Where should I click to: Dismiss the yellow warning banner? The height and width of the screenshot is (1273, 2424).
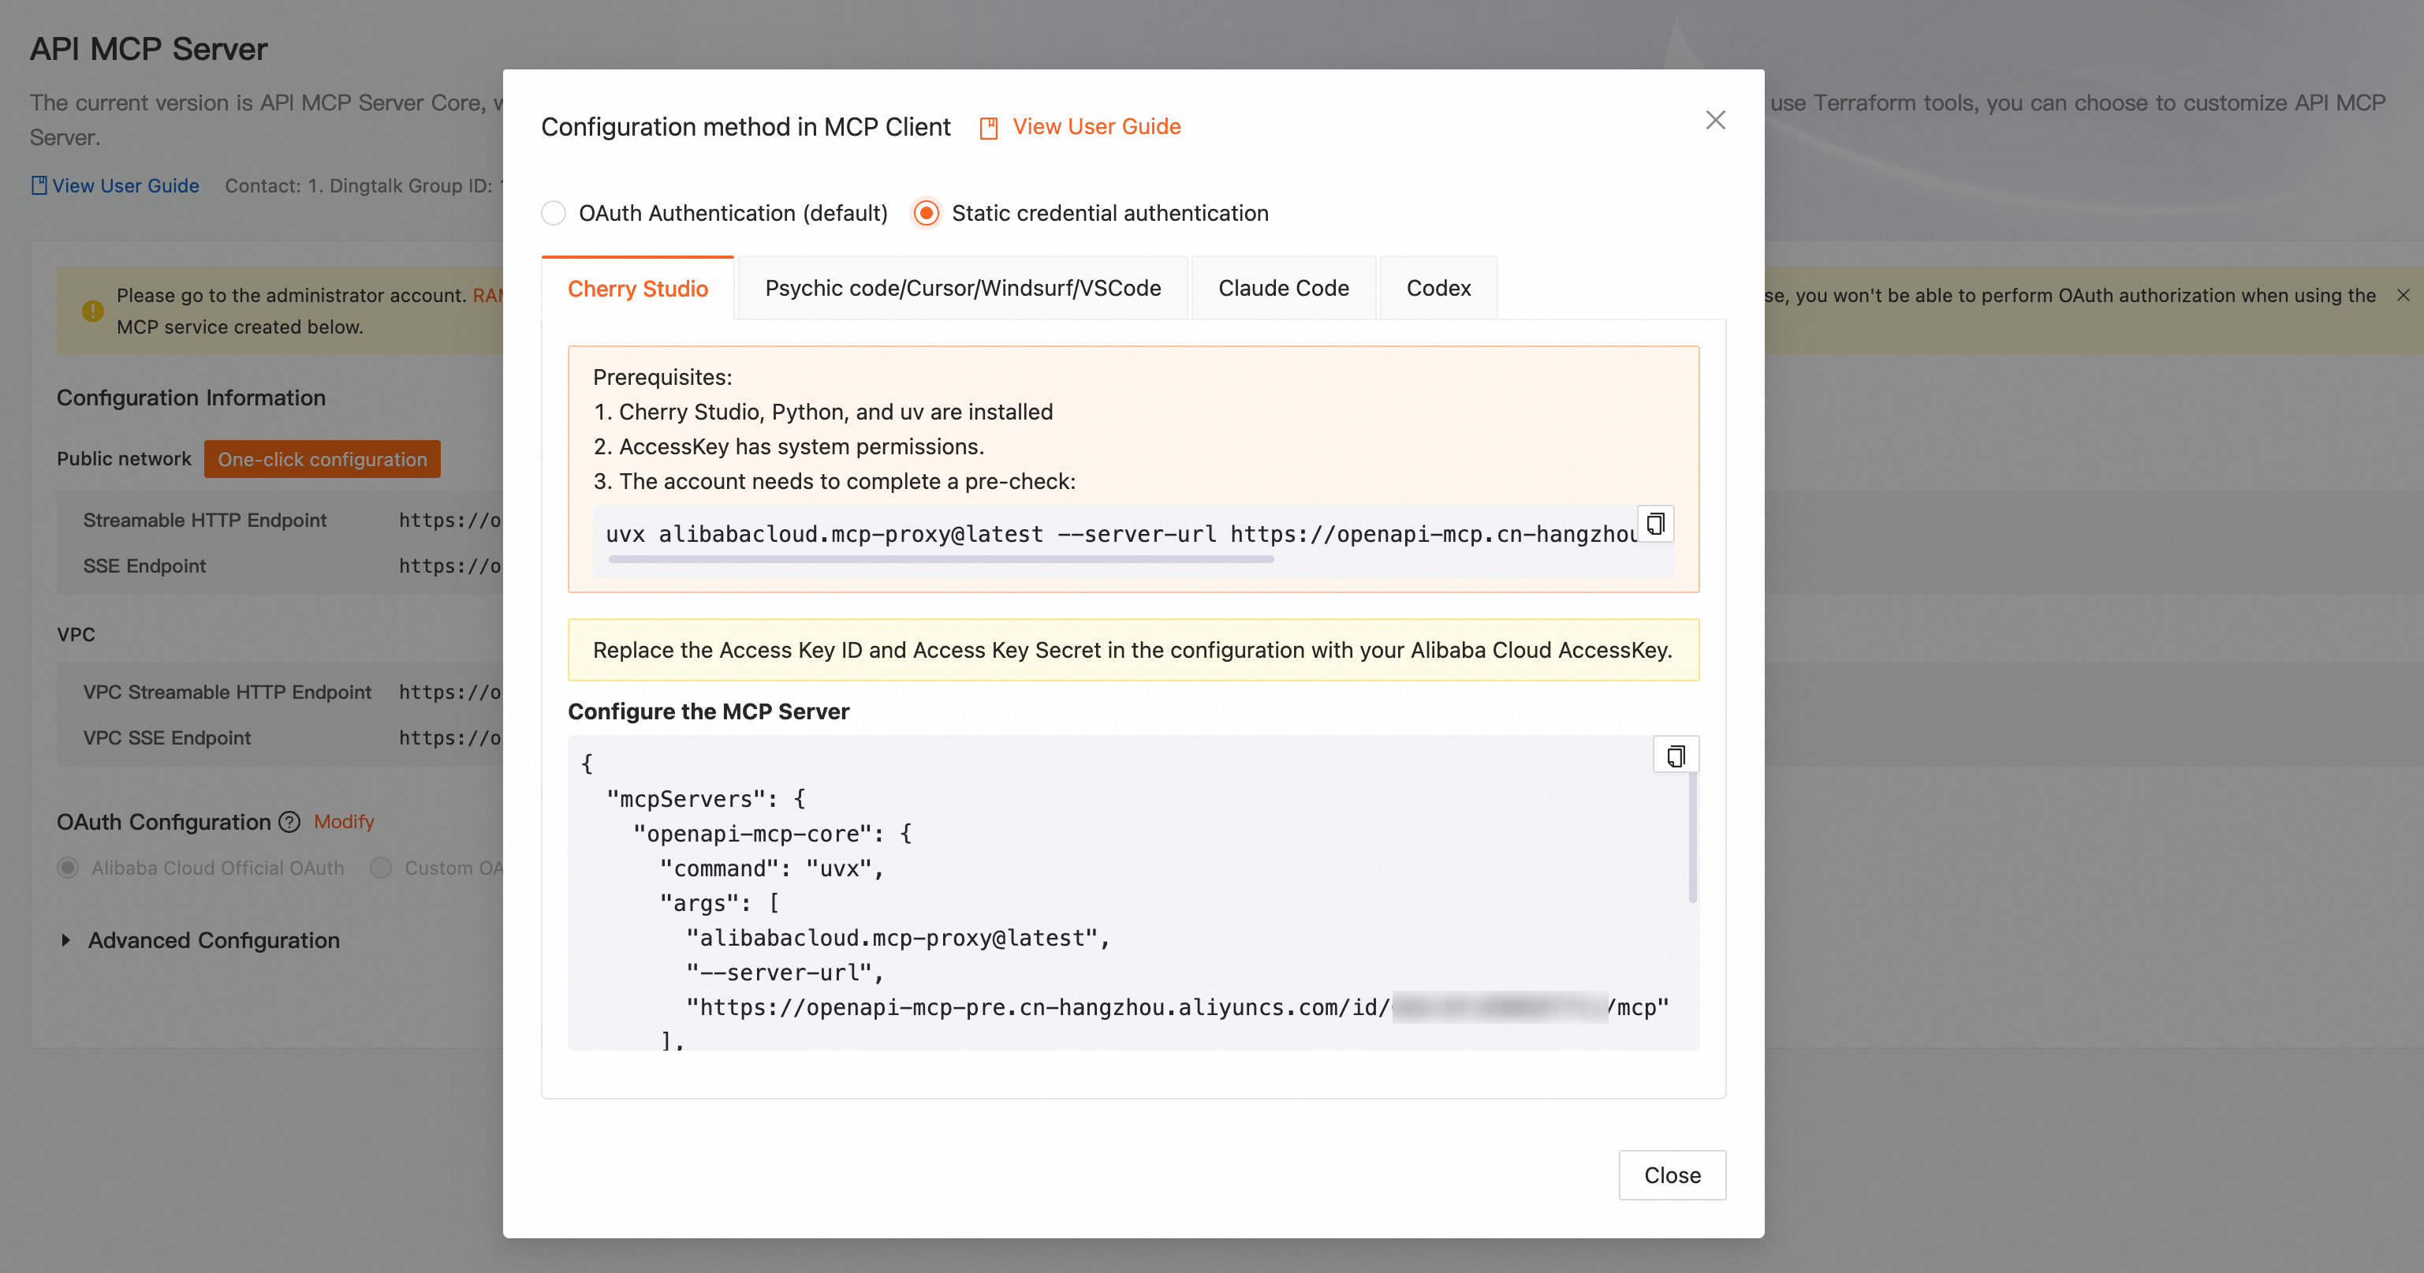click(2403, 296)
